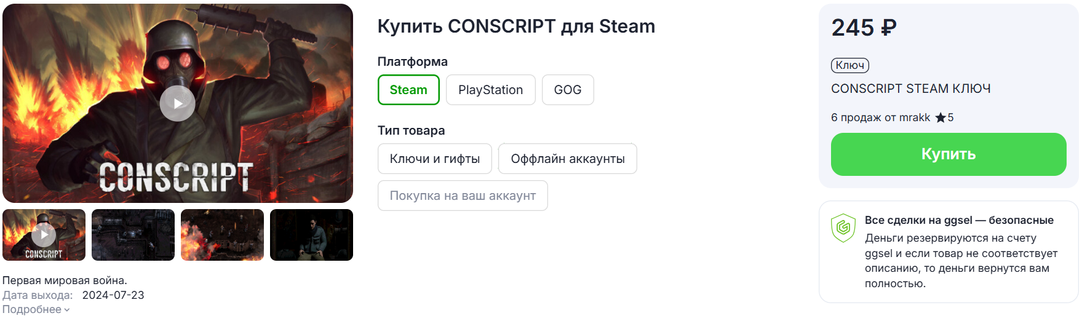Click the chevron next to Подробнее

click(x=67, y=310)
